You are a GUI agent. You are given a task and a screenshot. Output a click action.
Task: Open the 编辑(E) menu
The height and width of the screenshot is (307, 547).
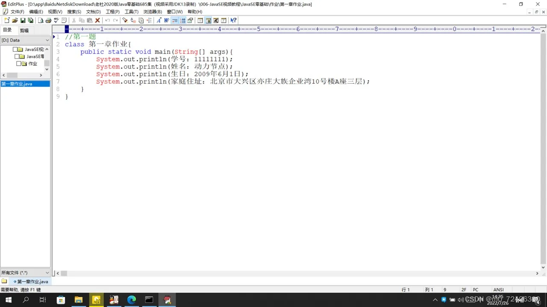36,12
